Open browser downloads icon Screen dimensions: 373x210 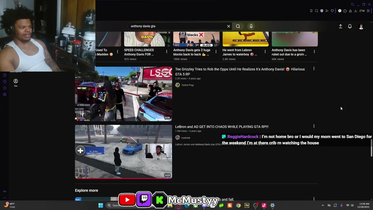point(356,11)
